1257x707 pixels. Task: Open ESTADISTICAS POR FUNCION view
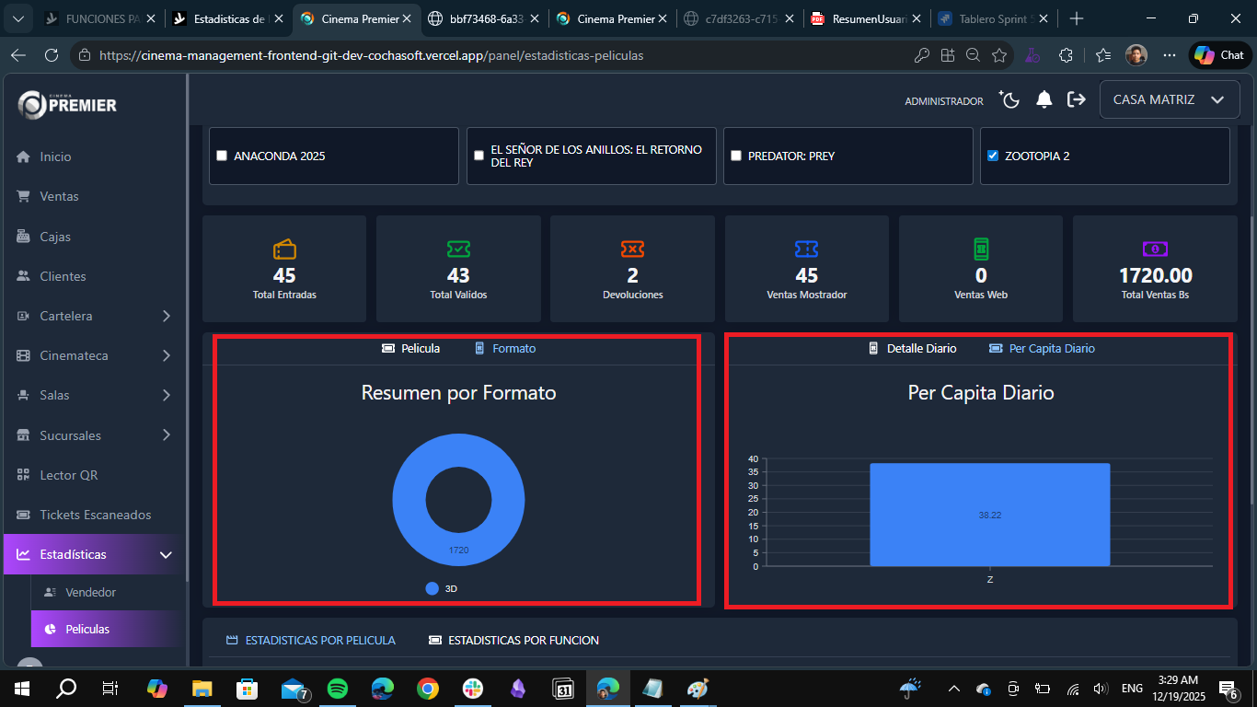tap(513, 640)
